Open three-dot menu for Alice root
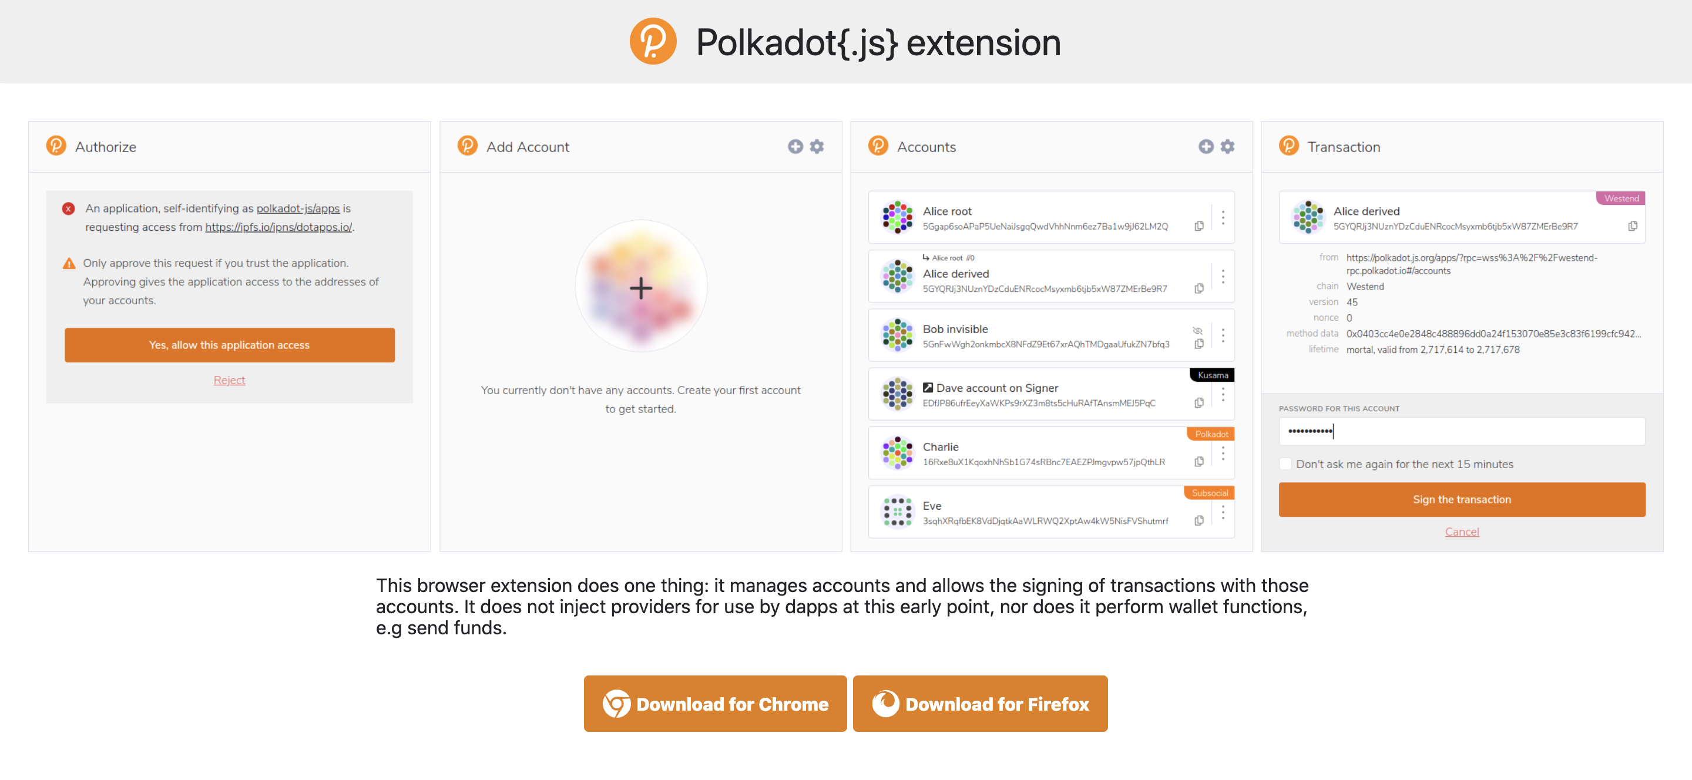Screen dimensions: 1692x780 [1223, 218]
